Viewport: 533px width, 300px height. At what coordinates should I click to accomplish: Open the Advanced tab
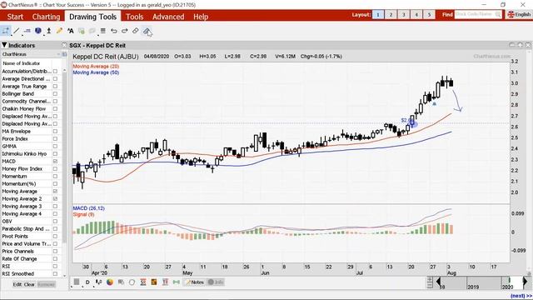tap(168, 17)
